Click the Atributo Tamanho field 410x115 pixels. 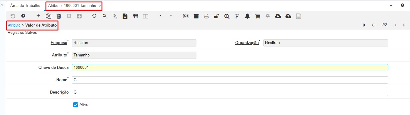pos(134,55)
